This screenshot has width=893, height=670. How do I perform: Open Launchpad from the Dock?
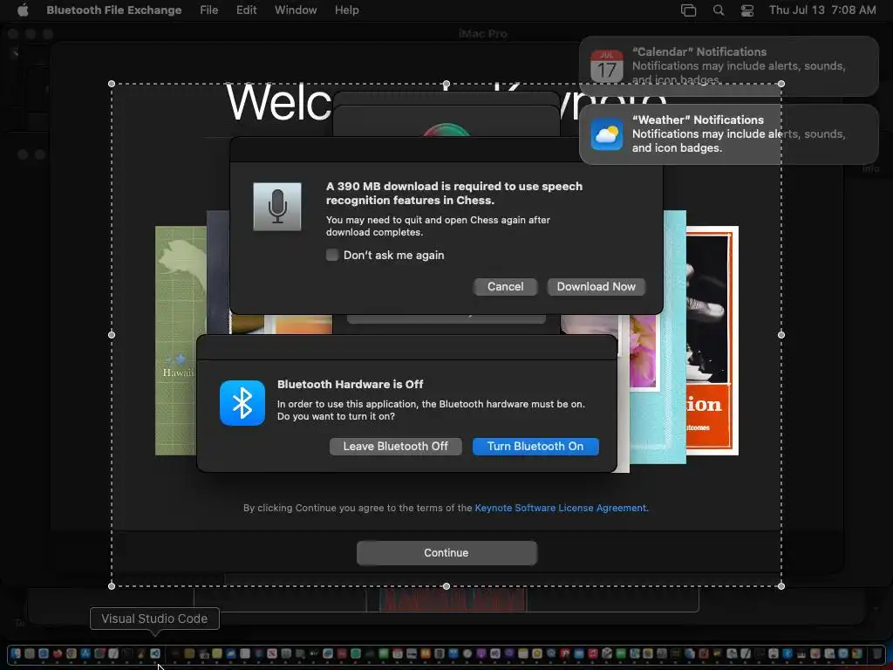(x=30, y=653)
